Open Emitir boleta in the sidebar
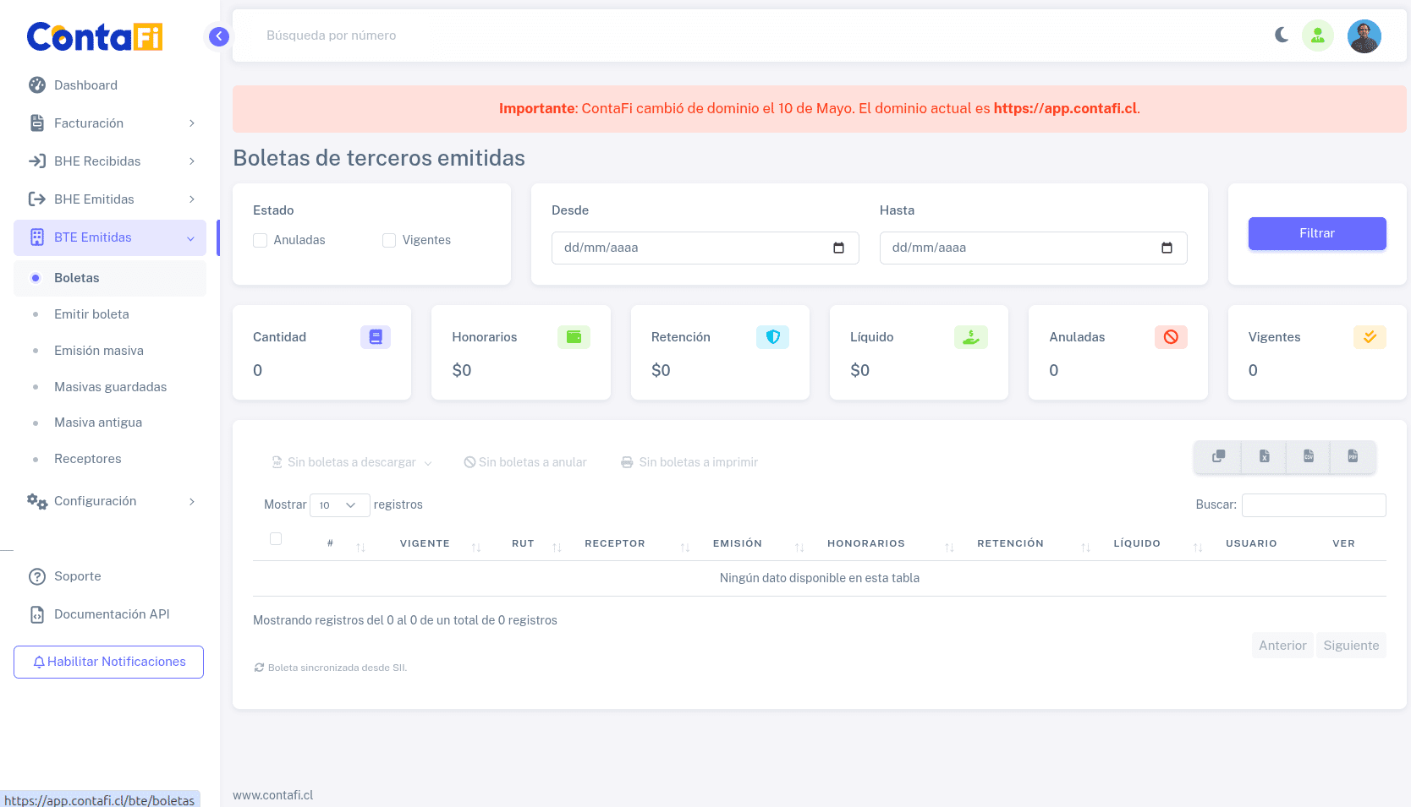 pos(91,314)
